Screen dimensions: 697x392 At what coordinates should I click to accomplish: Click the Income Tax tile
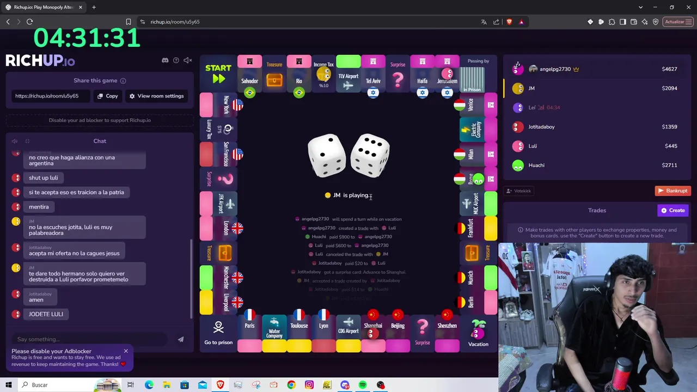tap(323, 73)
